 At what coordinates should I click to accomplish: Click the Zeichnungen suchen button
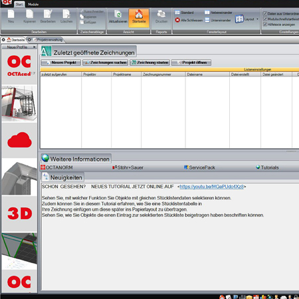[106, 62]
